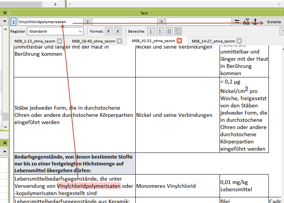Toggle italic format K button
This screenshot has height=203, width=284.
click(x=118, y=31)
